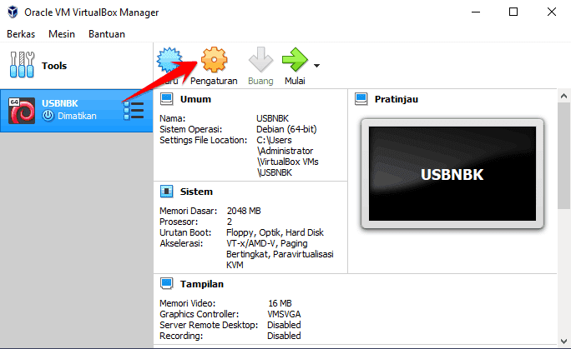Click the Umum section monitor icon
The width and height of the screenshot is (571, 349).
click(167, 99)
